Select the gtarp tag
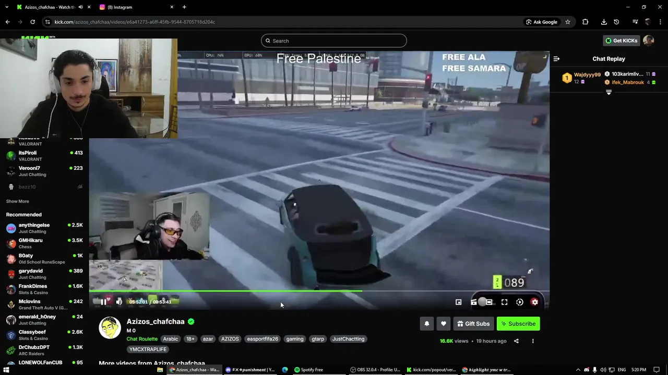The height and width of the screenshot is (375, 668). click(318, 339)
